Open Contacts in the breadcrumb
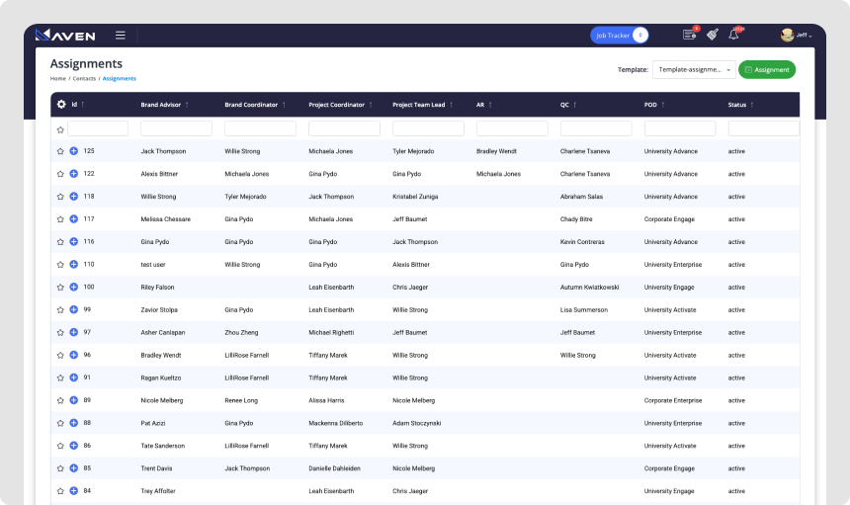 coord(84,78)
